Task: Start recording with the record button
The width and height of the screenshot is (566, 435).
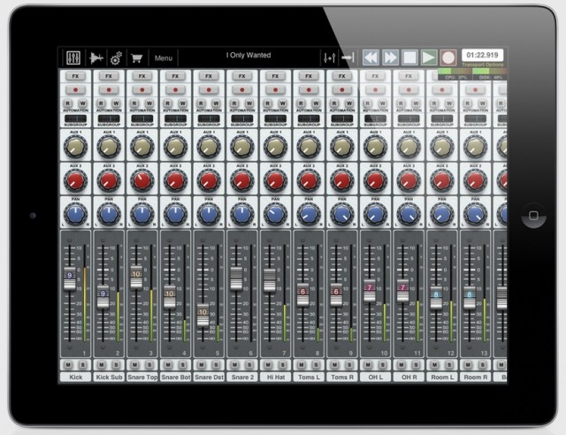Action: (448, 57)
